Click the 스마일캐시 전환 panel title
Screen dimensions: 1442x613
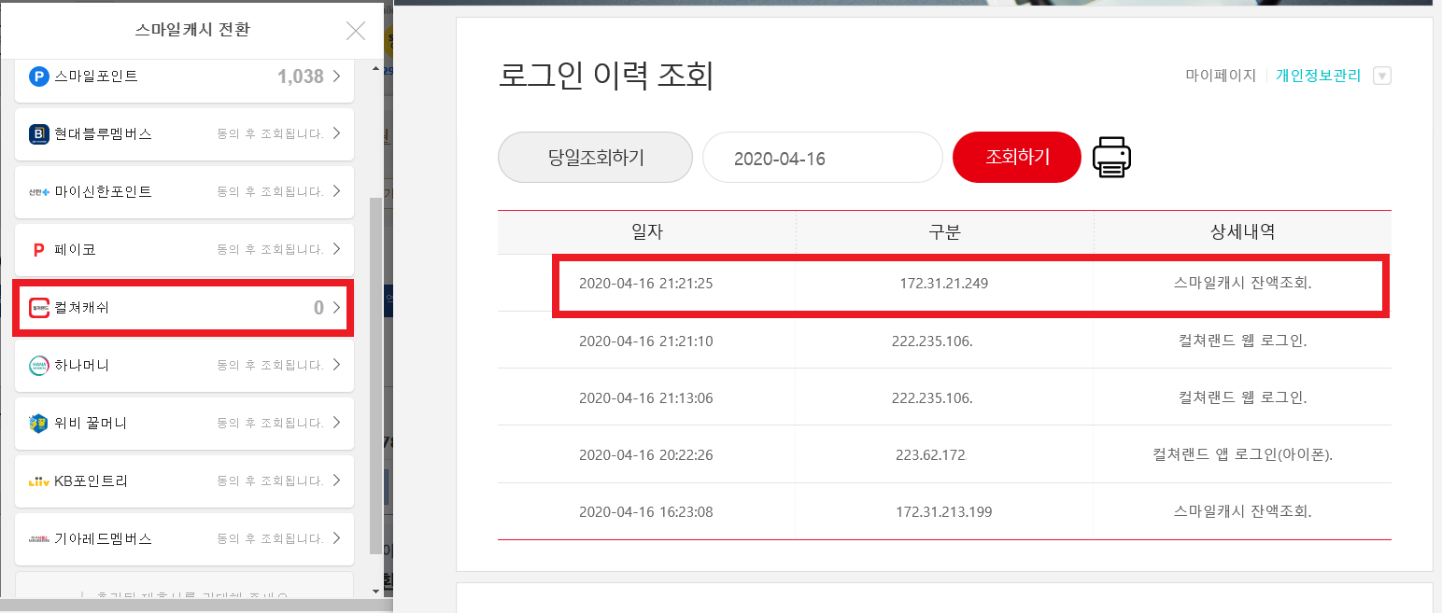(x=192, y=30)
